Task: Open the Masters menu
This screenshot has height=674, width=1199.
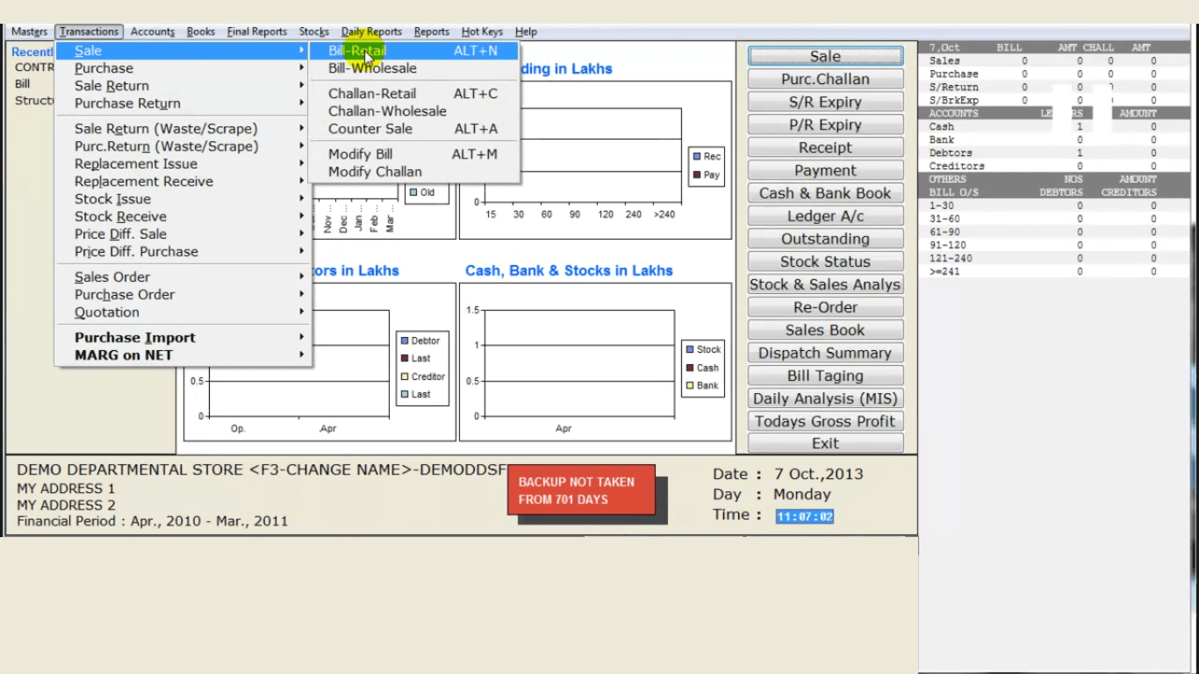Action: click(29, 32)
